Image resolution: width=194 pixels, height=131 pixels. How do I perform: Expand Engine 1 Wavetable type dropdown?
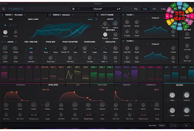pos(25,15)
